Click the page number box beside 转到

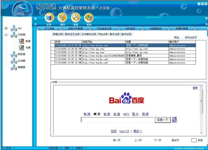(x=194, y=140)
